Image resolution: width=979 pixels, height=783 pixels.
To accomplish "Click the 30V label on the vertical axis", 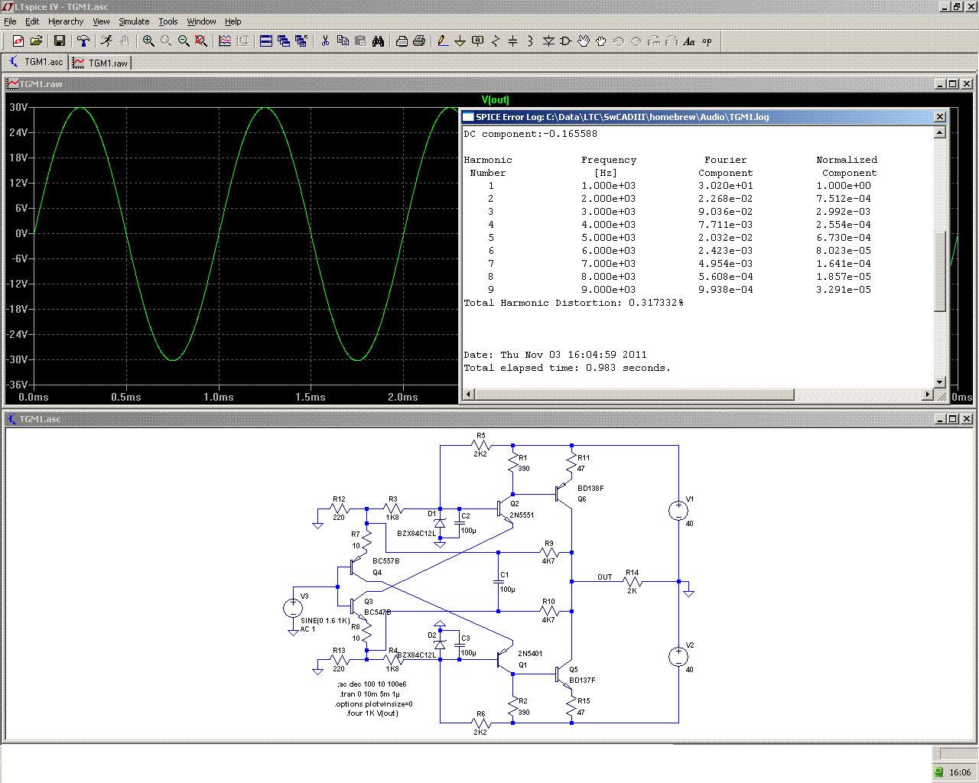I will (x=18, y=107).
